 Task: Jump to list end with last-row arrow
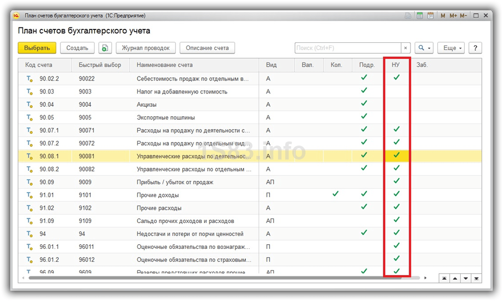pos(477,278)
